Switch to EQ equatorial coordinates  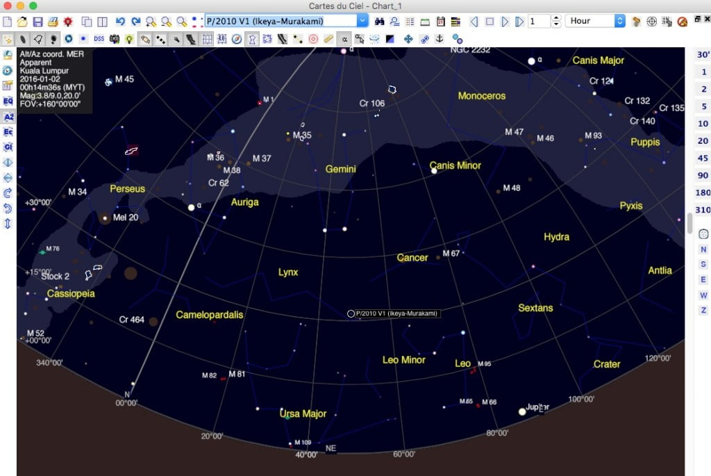(x=8, y=101)
